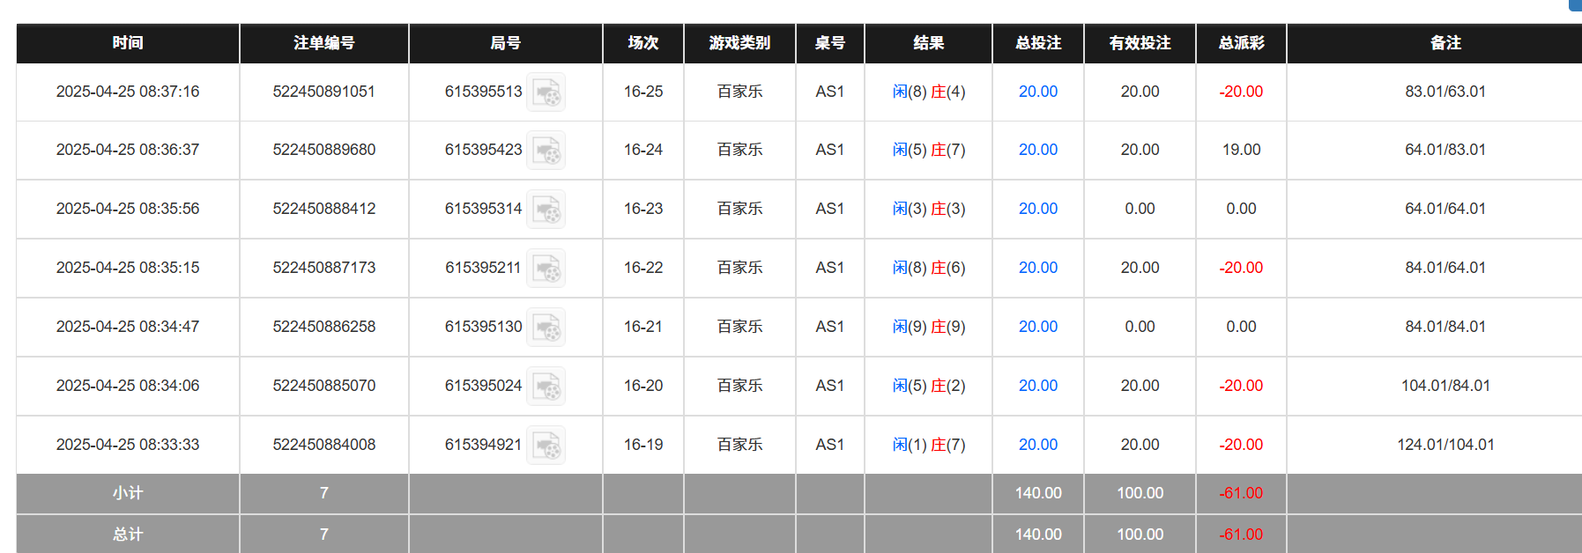Open the video replay for game 615395130
1582x553 pixels.
click(x=546, y=327)
